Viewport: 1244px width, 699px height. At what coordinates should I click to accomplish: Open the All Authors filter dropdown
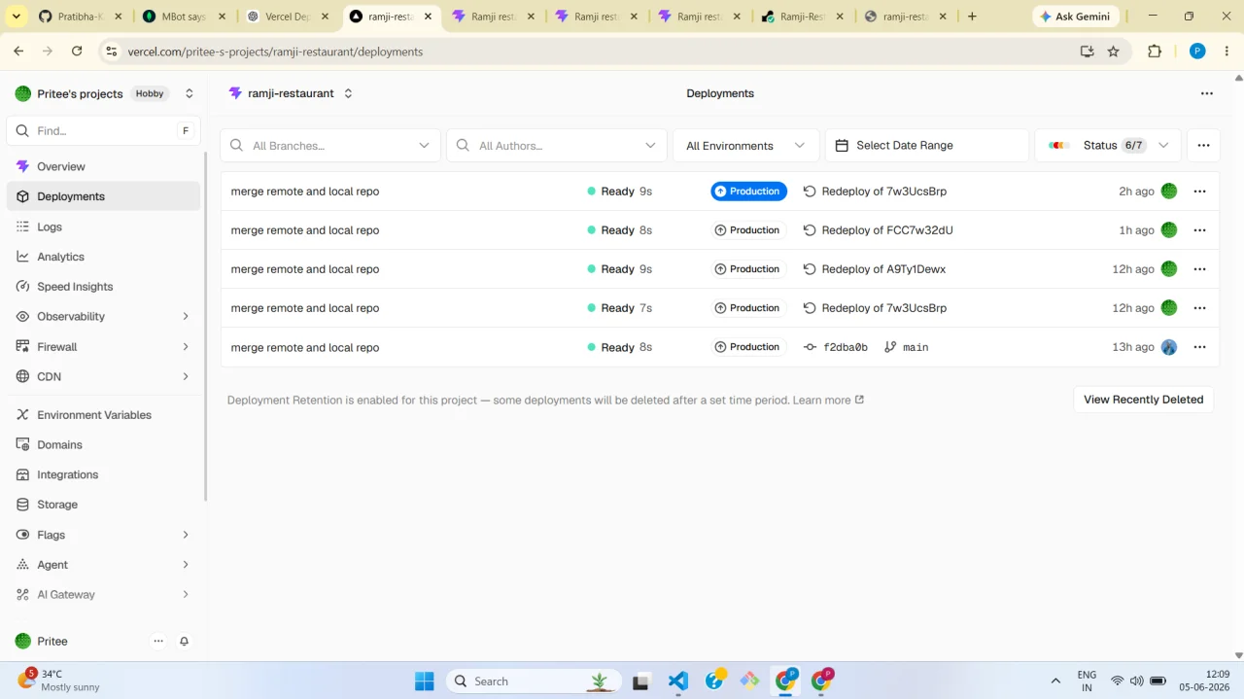coord(557,146)
